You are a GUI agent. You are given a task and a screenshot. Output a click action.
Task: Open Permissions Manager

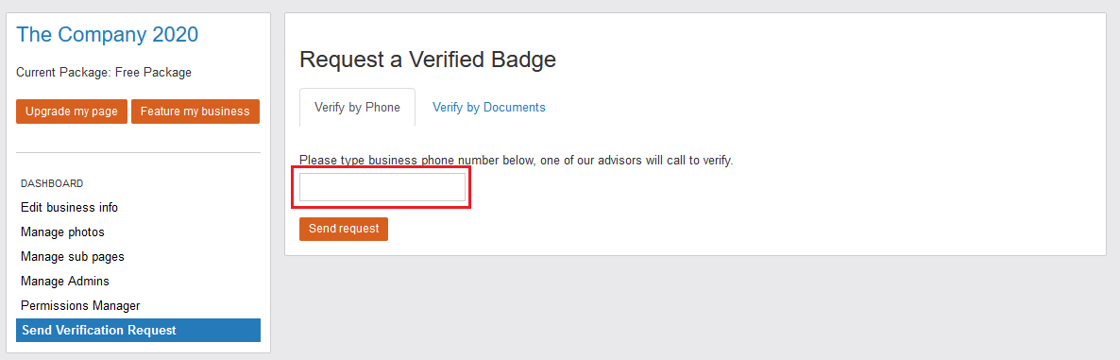[x=80, y=306]
